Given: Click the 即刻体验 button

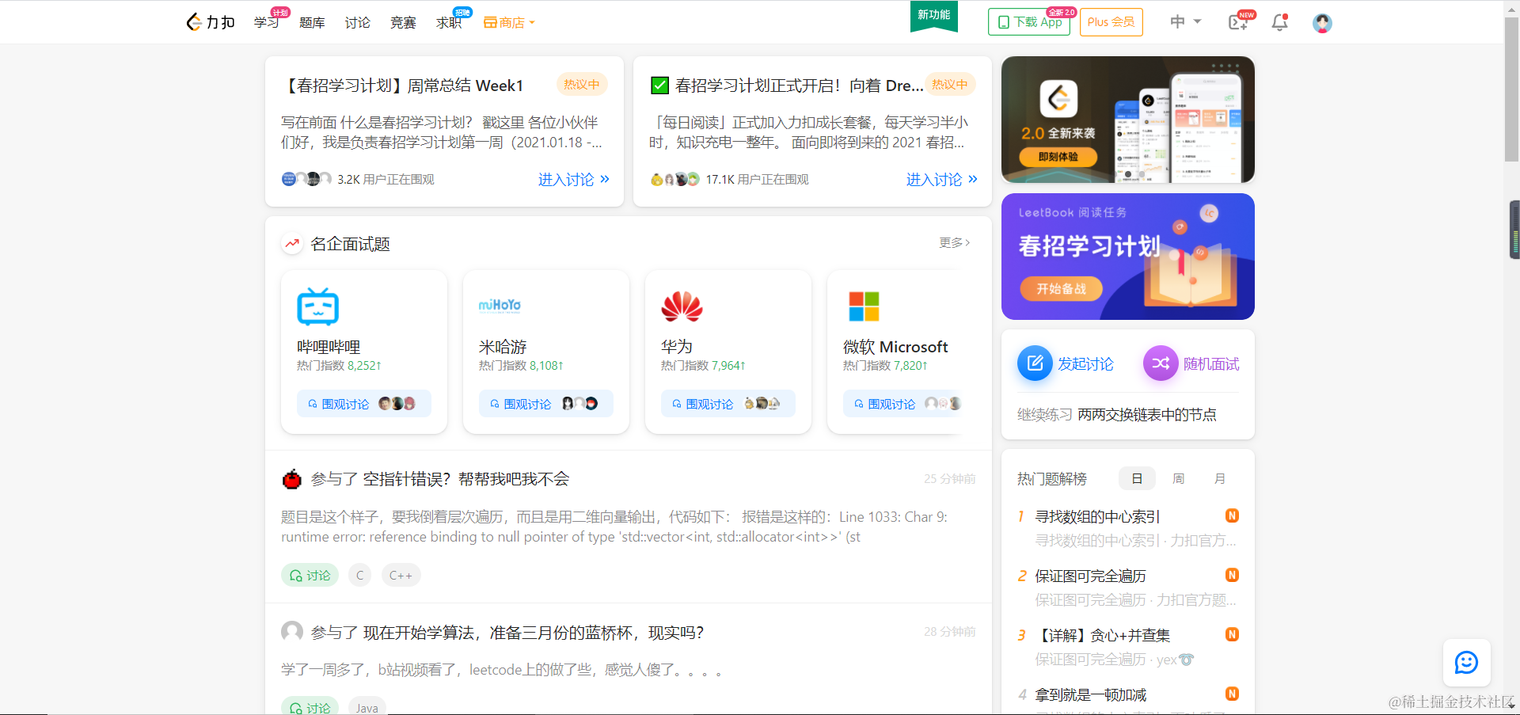Looking at the screenshot, I should point(1058,157).
